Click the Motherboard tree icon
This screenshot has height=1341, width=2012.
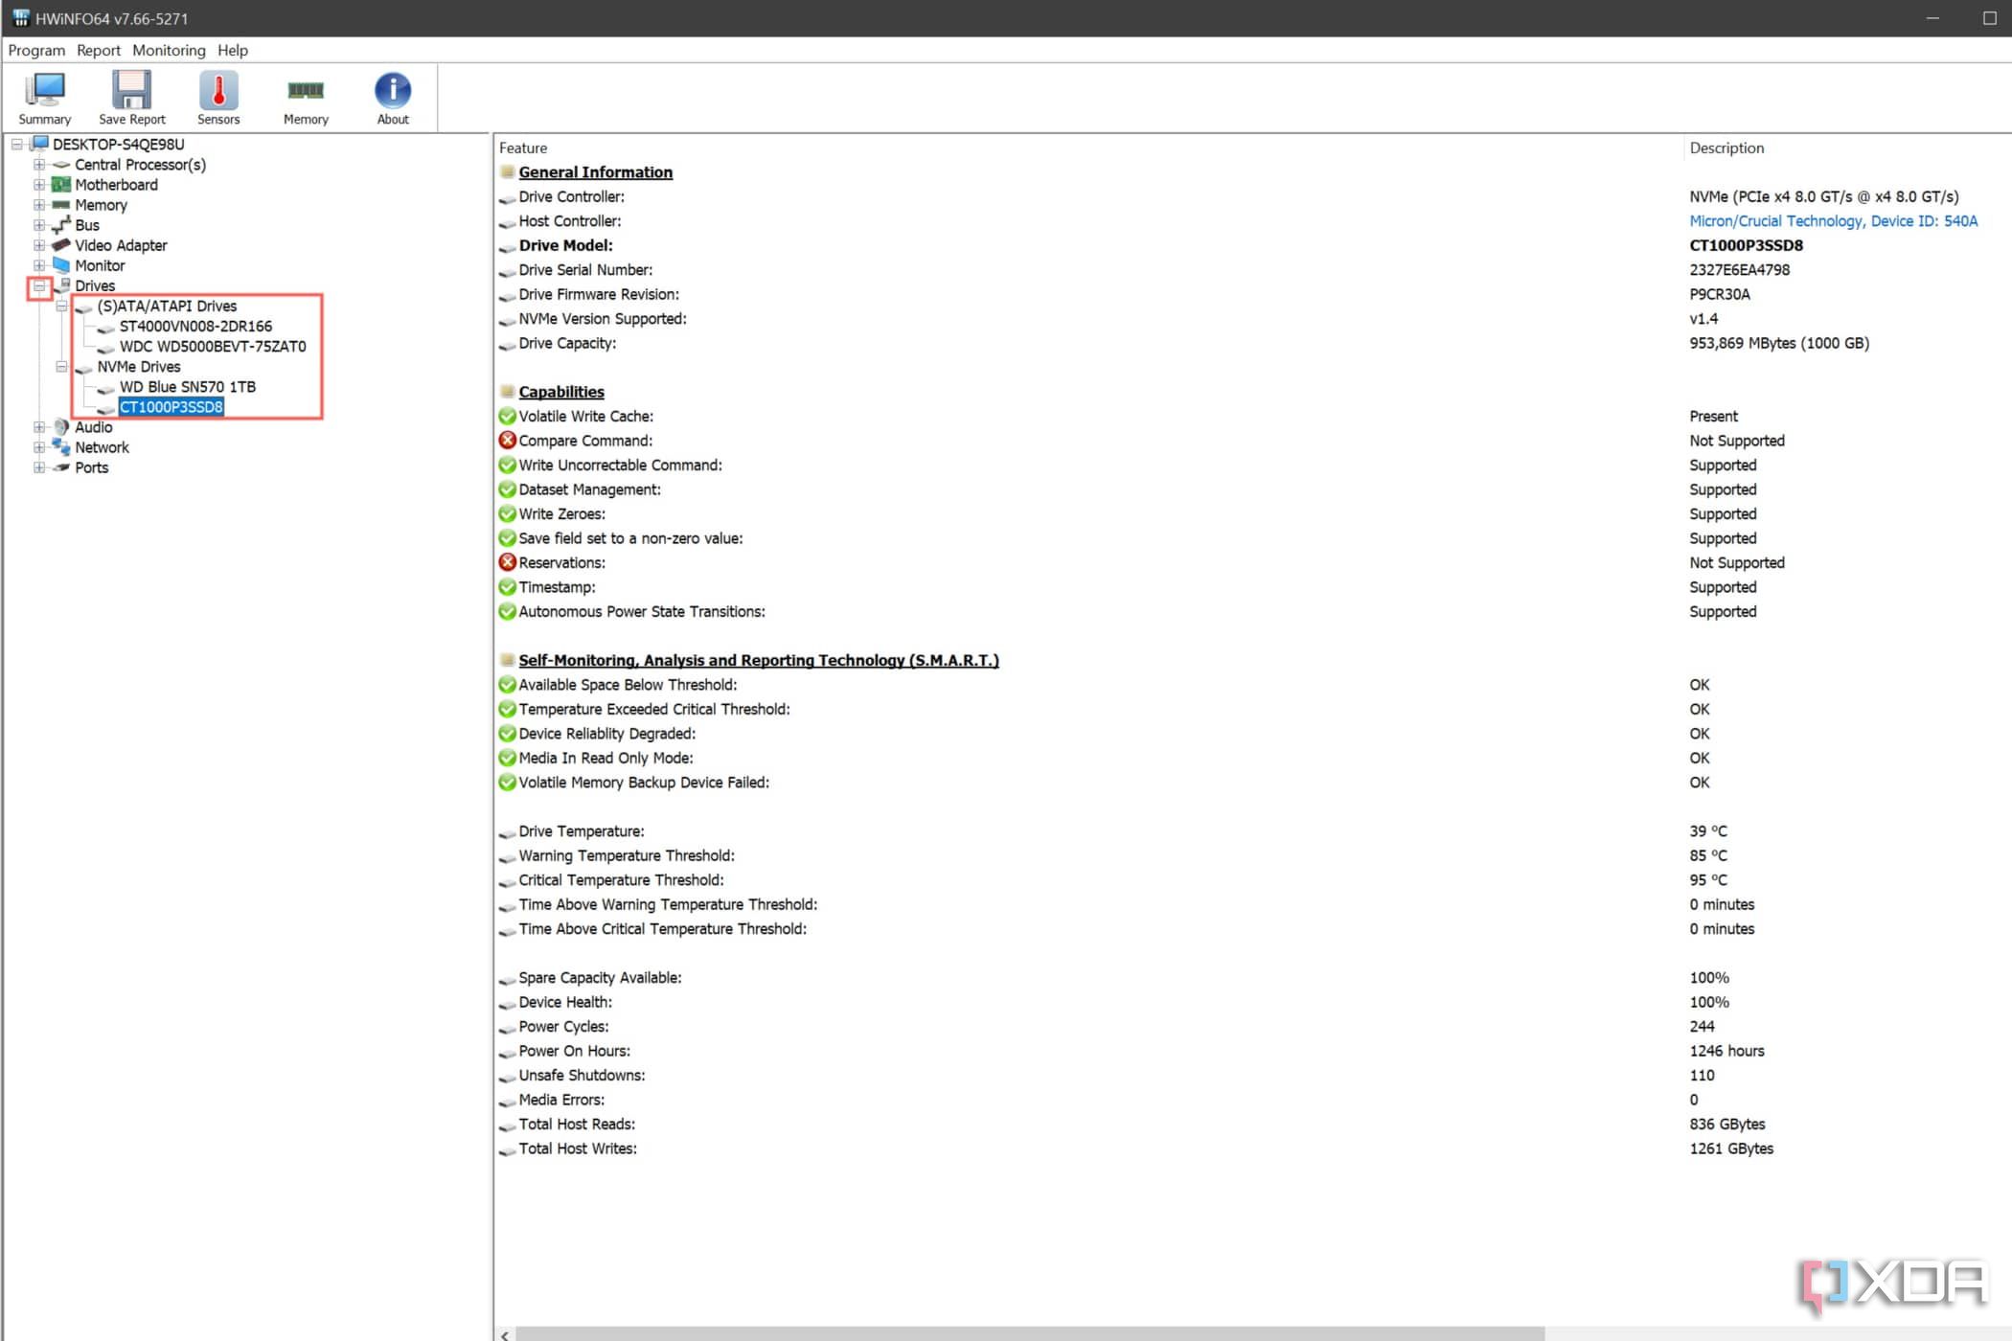(x=61, y=184)
